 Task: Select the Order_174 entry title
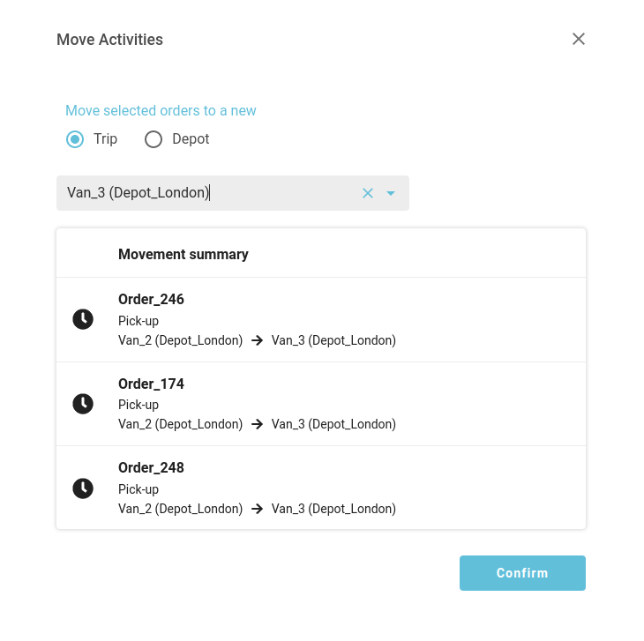tap(151, 384)
